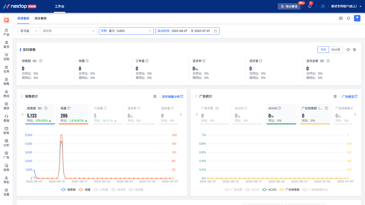Show previous ad metric cards
Image resolution: width=365 pixels, height=205 pixels.
[x=197, y=114]
